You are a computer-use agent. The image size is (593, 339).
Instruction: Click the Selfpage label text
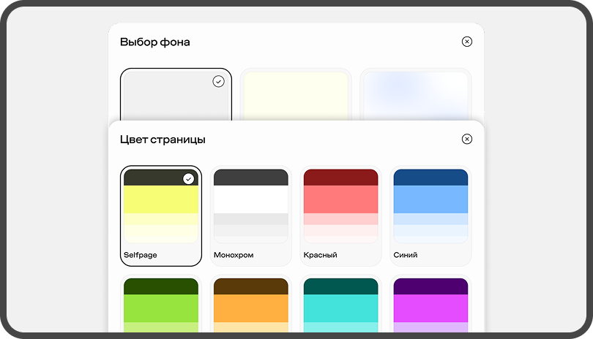141,255
